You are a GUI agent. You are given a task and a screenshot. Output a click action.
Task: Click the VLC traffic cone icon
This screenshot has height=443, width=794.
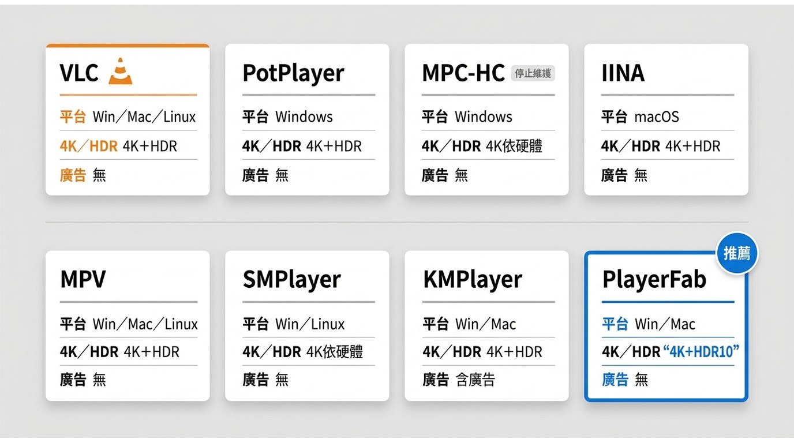(x=121, y=72)
